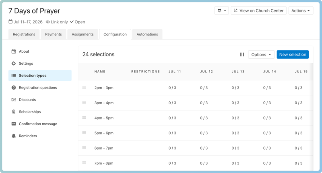Click the NAME column header

(x=100, y=72)
